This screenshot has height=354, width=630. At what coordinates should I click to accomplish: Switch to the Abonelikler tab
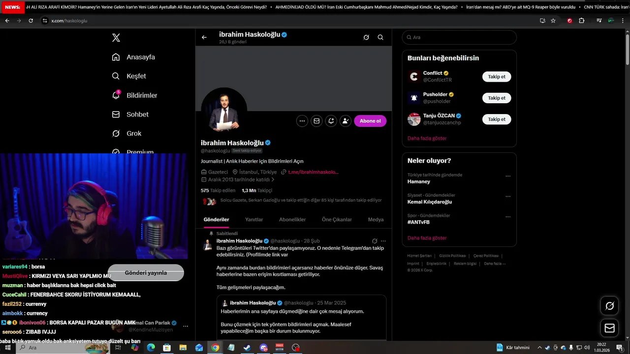[x=292, y=220]
